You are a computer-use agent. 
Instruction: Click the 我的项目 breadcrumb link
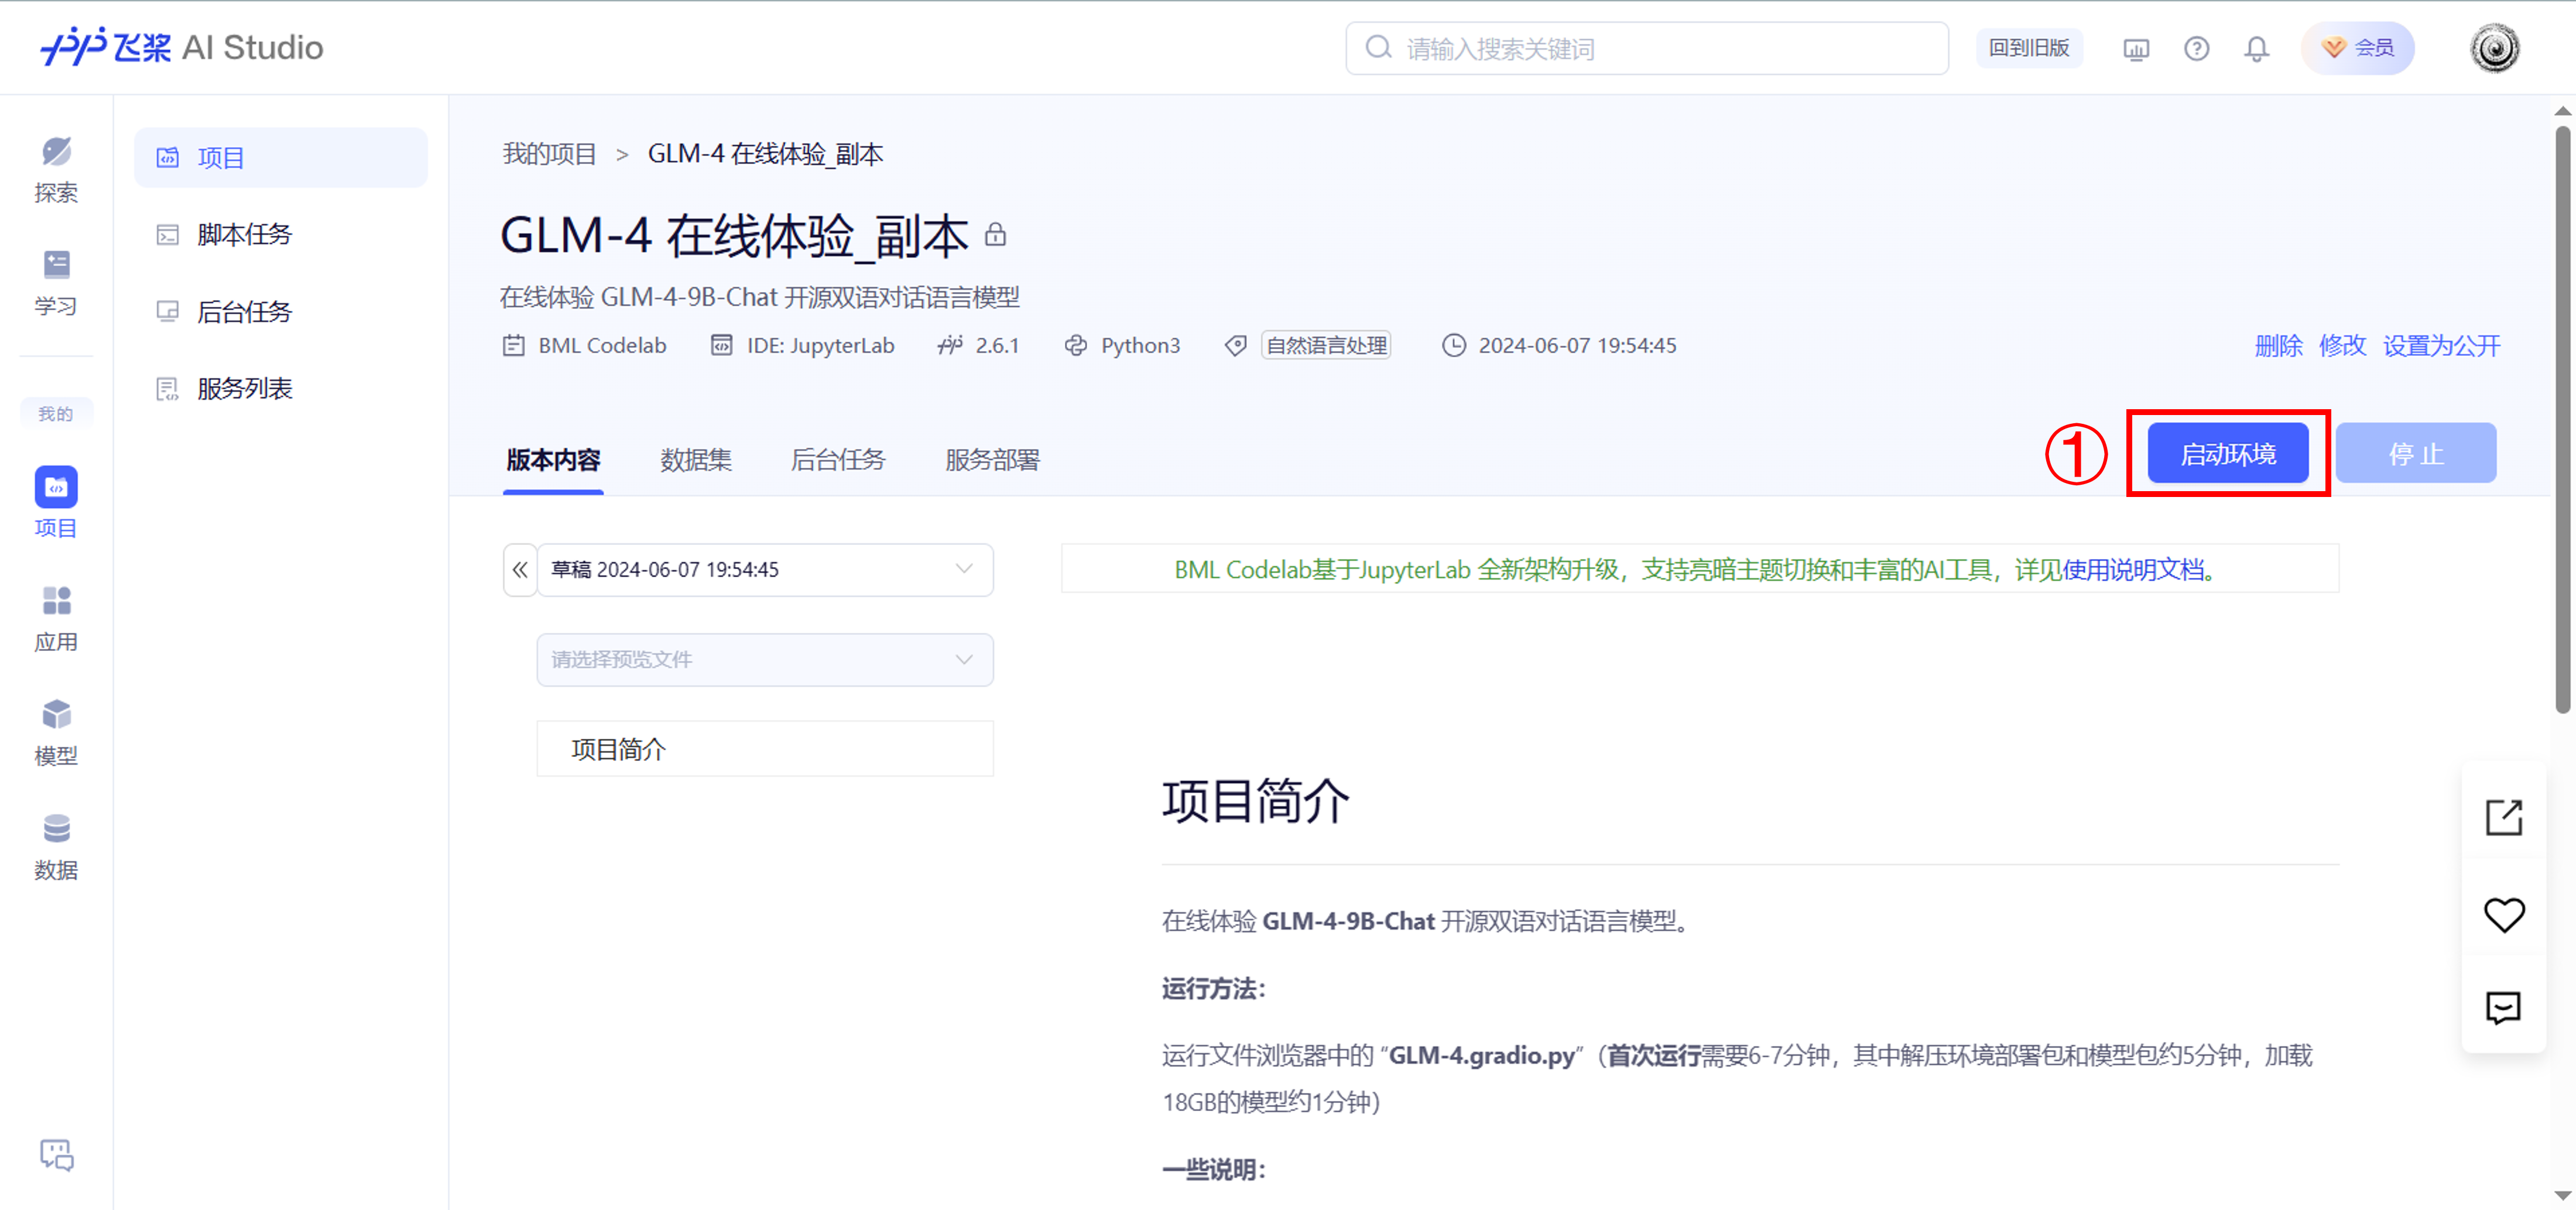click(549, 154)
